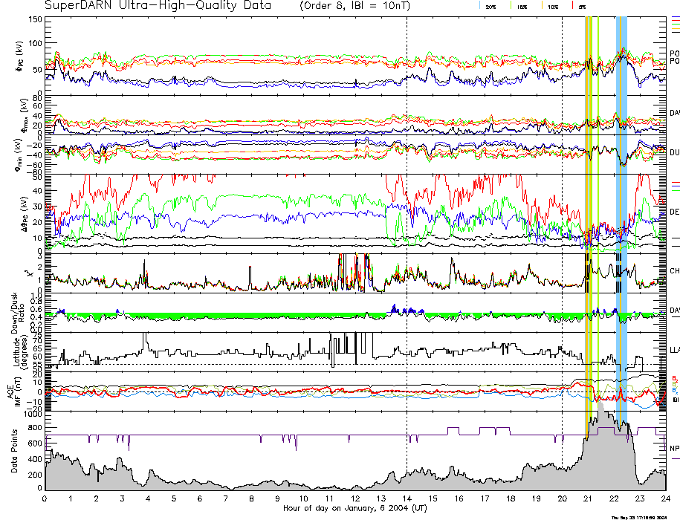Image resolution: width=680 pixels, height=520 pixels.
Task: Click the green 15% legend color bar
Action: [x=512, y=6]
